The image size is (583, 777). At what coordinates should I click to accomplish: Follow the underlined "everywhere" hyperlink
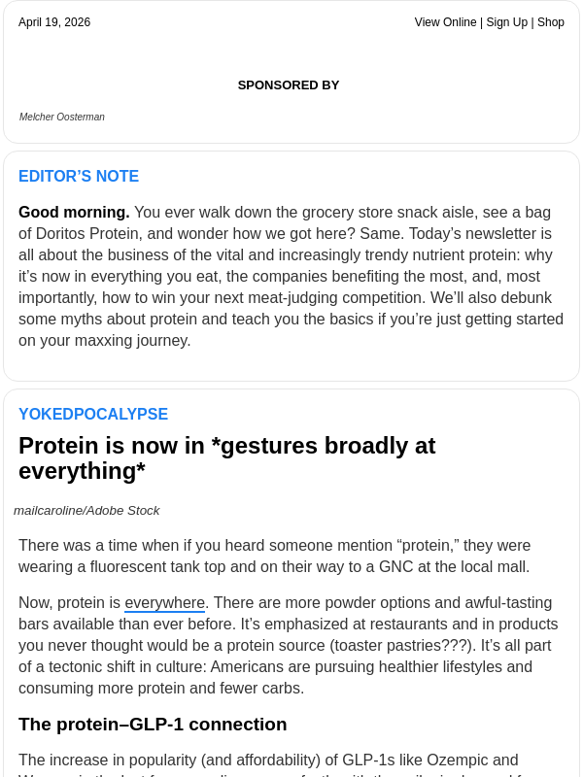pyautogui.click(x=164, y=602)
